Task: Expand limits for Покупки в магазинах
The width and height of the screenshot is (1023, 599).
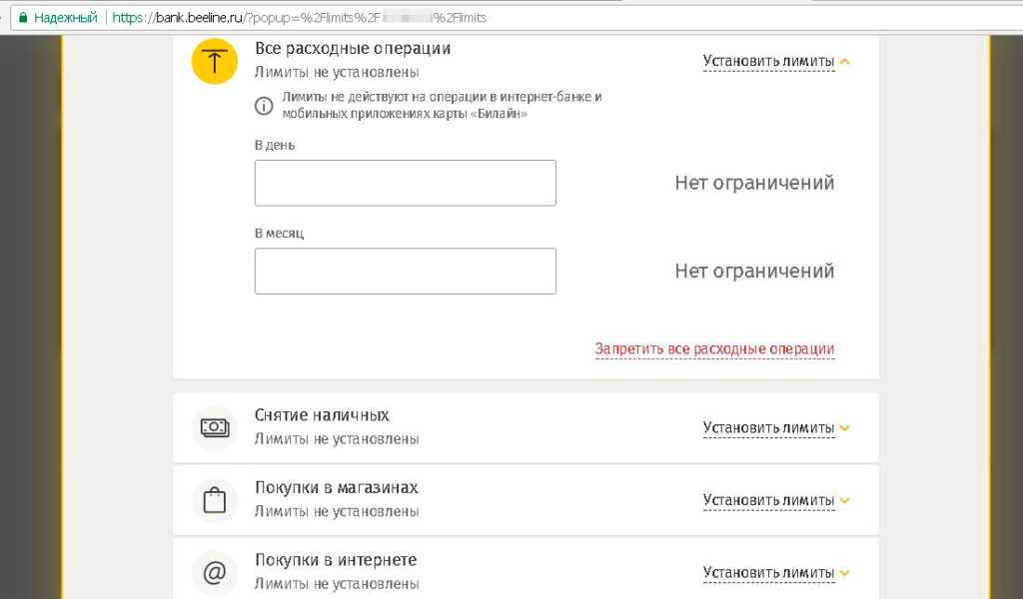Action: click(775, 500)
